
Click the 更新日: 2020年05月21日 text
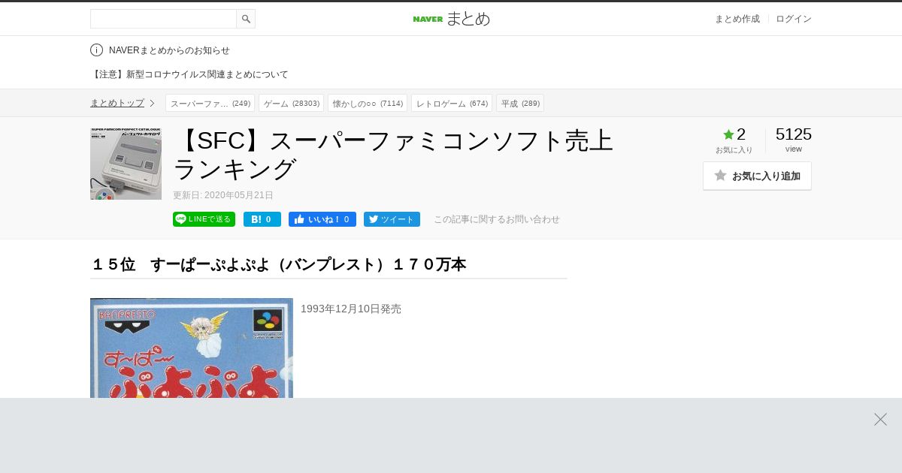223,195
